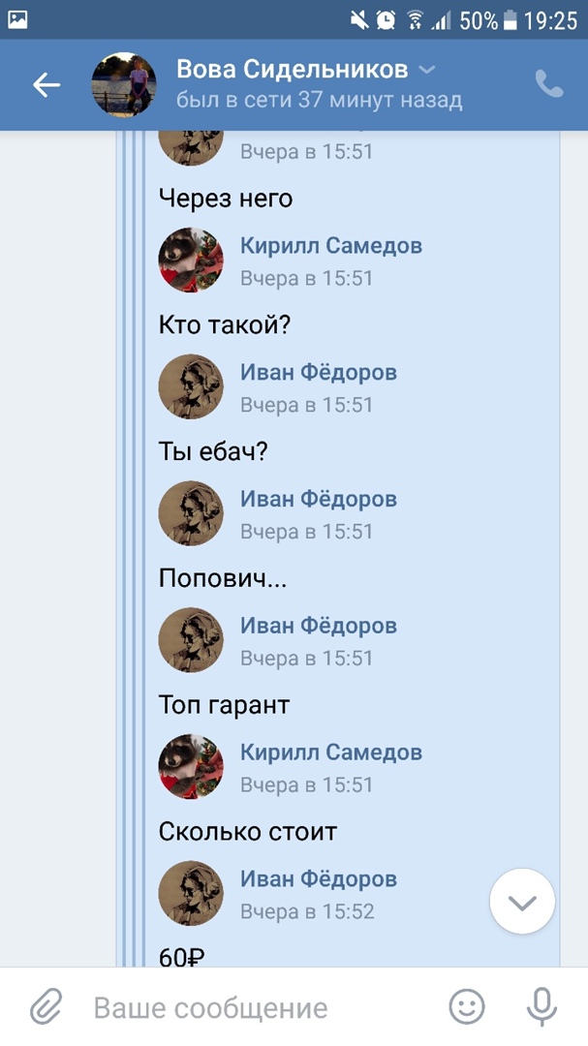Image resolution: width=588 pixels, height=1046 pixels.
Task: Open Кирилл Самедов name above 'Кто такой?'
Action: coord(331,245)
